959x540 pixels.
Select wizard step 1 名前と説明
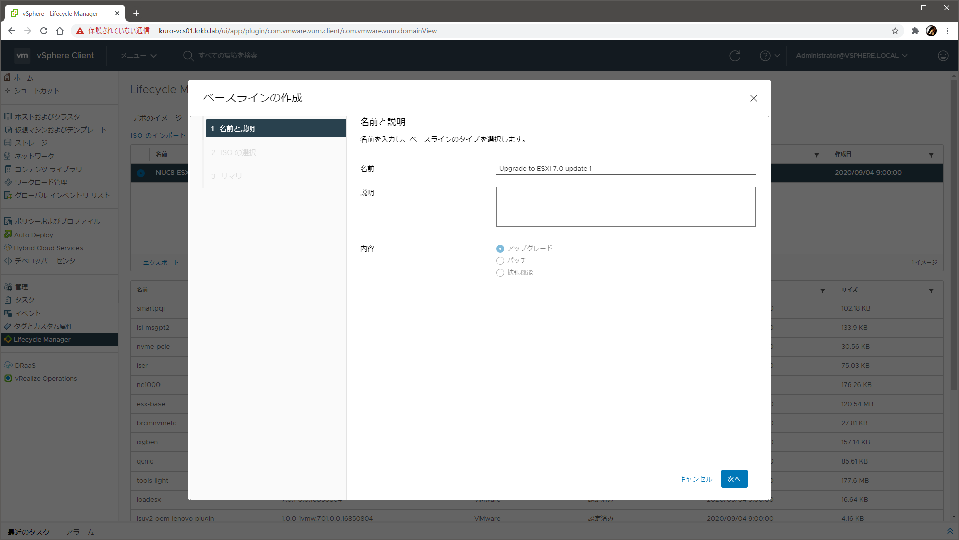tap(276, 129)
